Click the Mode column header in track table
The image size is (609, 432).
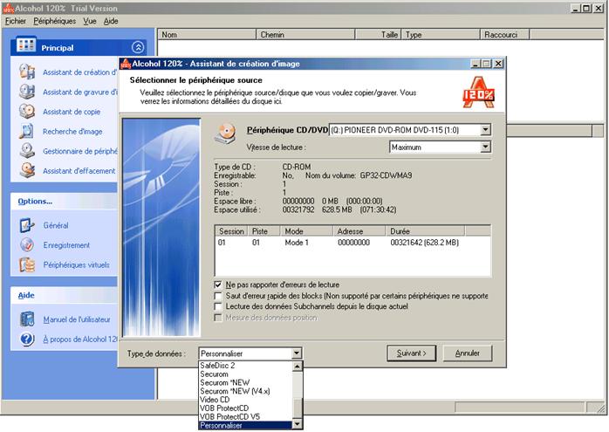tap(307, 231)
